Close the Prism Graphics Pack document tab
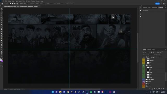167x94 pixels. point(39,6)
